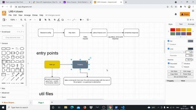Screen dimensions: 196x110
Task: Open the Fill color swatch
Action: click(x=190, y=41)
